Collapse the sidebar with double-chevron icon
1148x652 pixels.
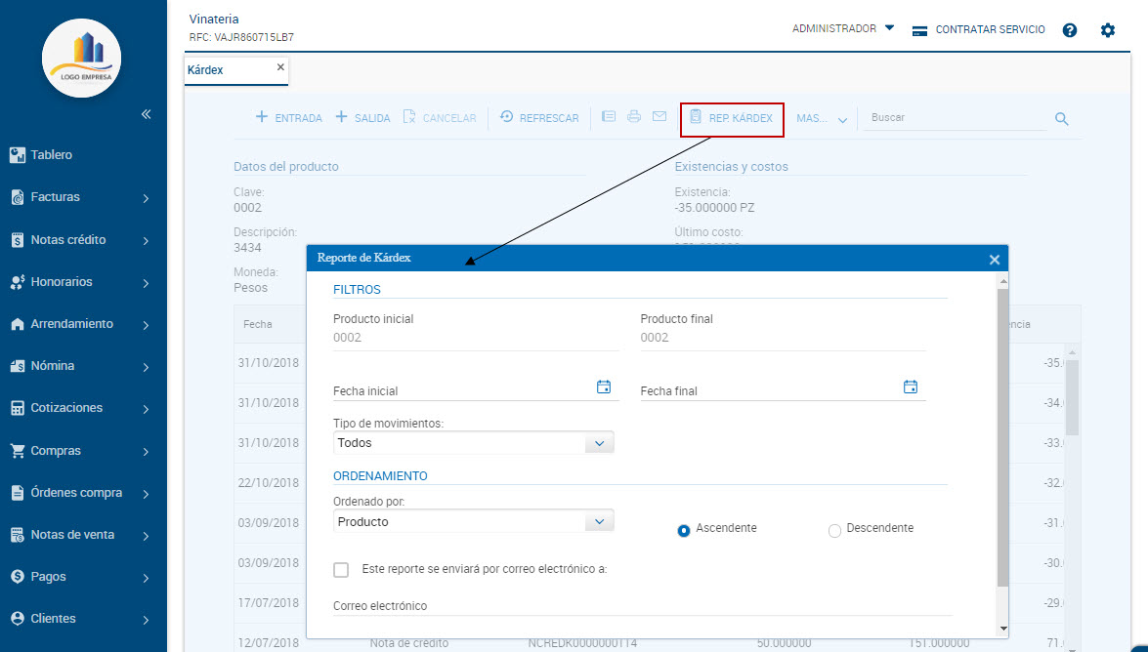(x=146, y=114)
